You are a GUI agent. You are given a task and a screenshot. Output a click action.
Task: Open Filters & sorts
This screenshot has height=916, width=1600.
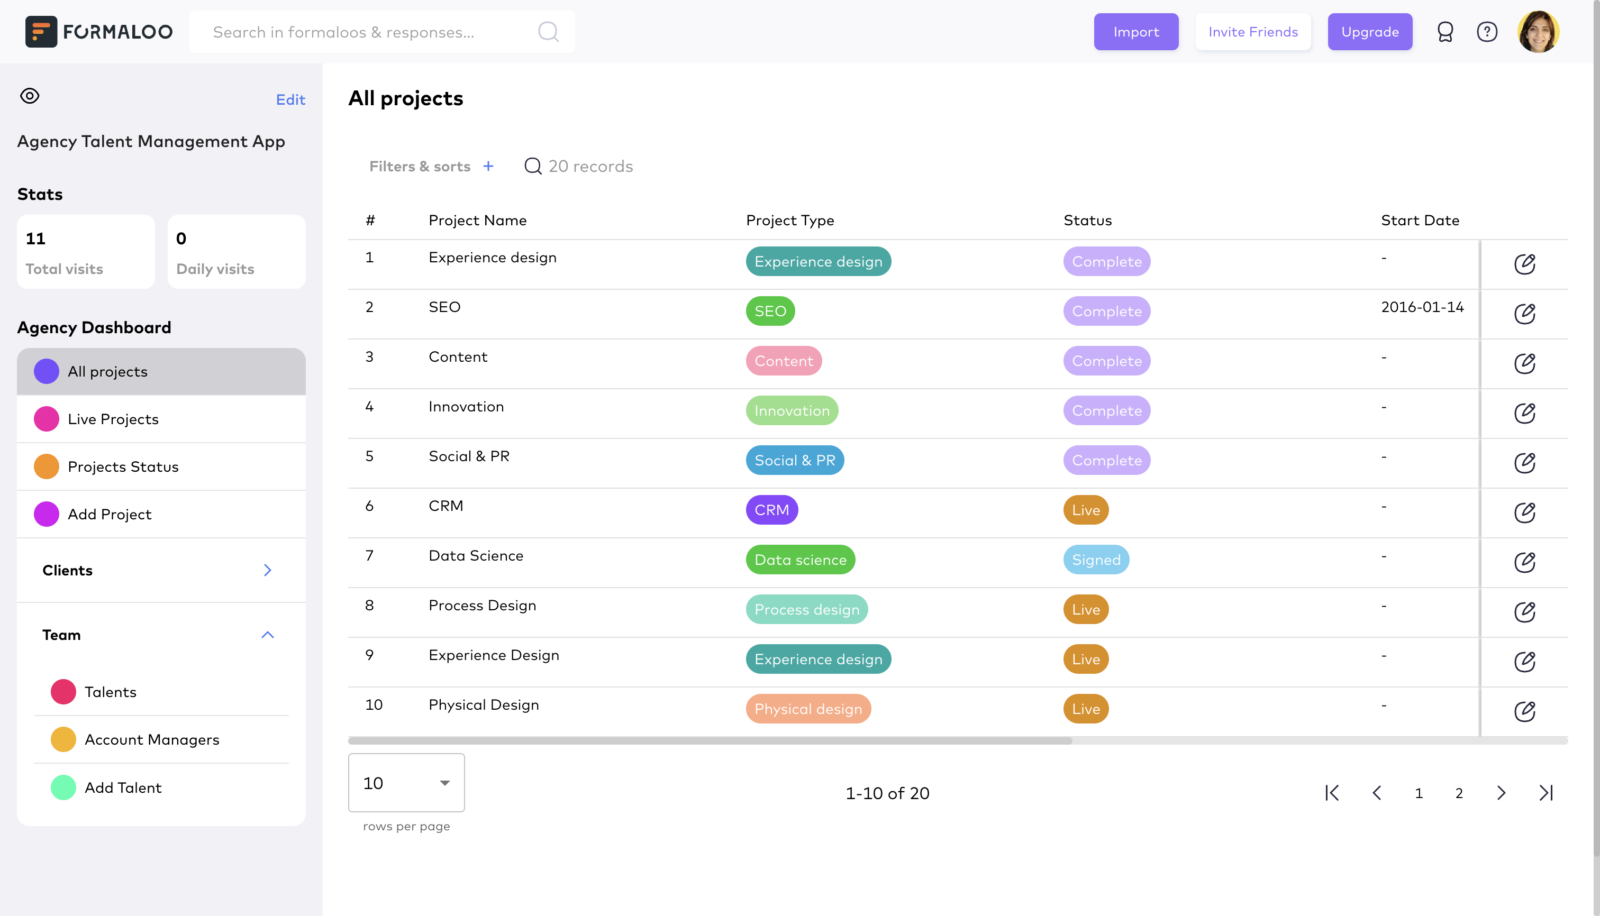[x=420, y=166]
